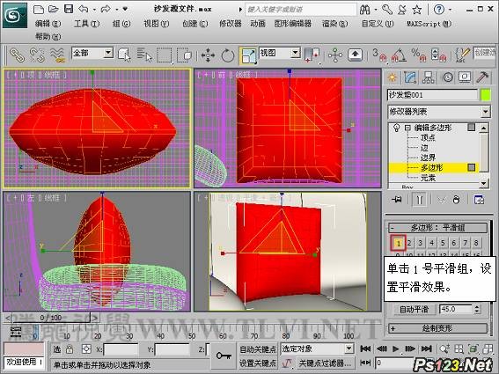Activate the Select and Scale tool
This screenshot has height=374, width=499.
point(248,55)
